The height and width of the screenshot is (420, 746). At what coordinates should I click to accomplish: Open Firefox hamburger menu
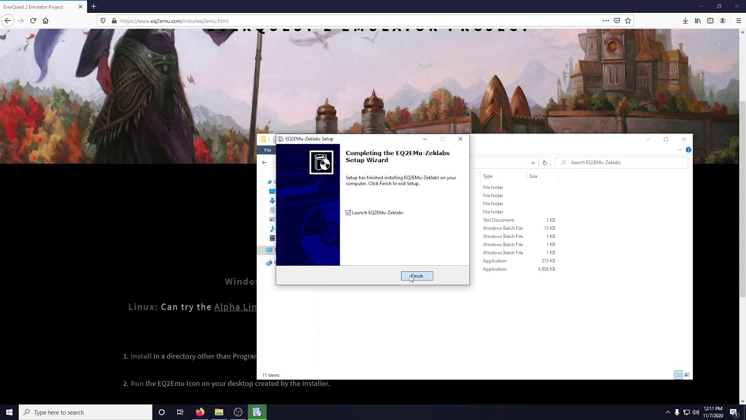coord(738,20)
